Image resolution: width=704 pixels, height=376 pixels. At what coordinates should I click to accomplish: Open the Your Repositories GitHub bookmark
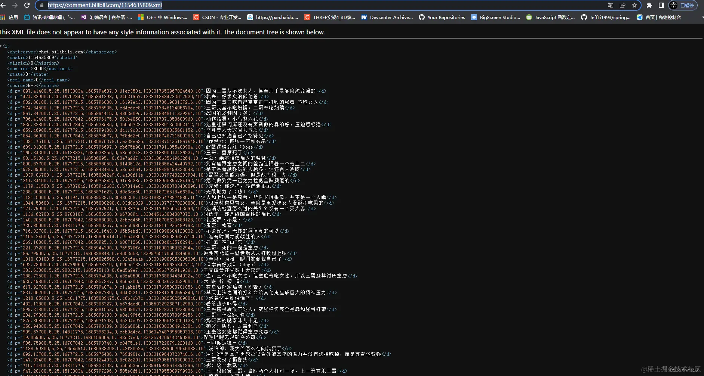[442, 17]
